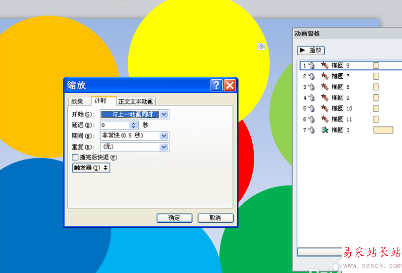
Task: Click mouse trigger icon of 椭圆 11
Action: [311, 119]
